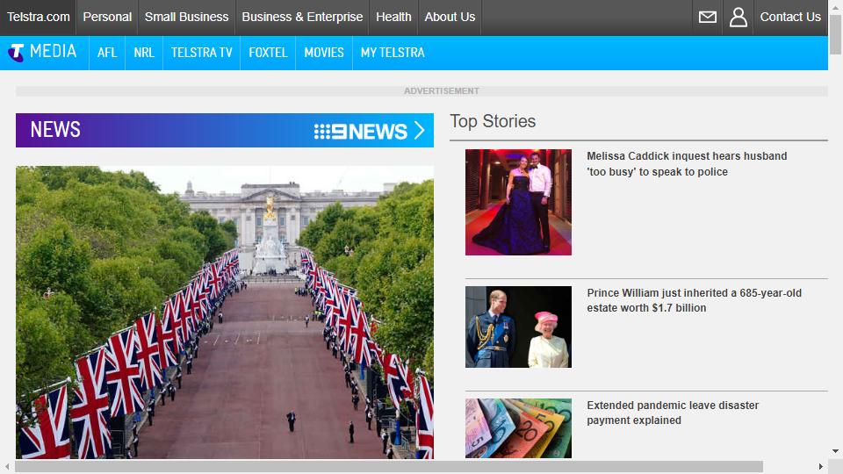
Task: Go to Media home link
Action: [x=54, y=52]
